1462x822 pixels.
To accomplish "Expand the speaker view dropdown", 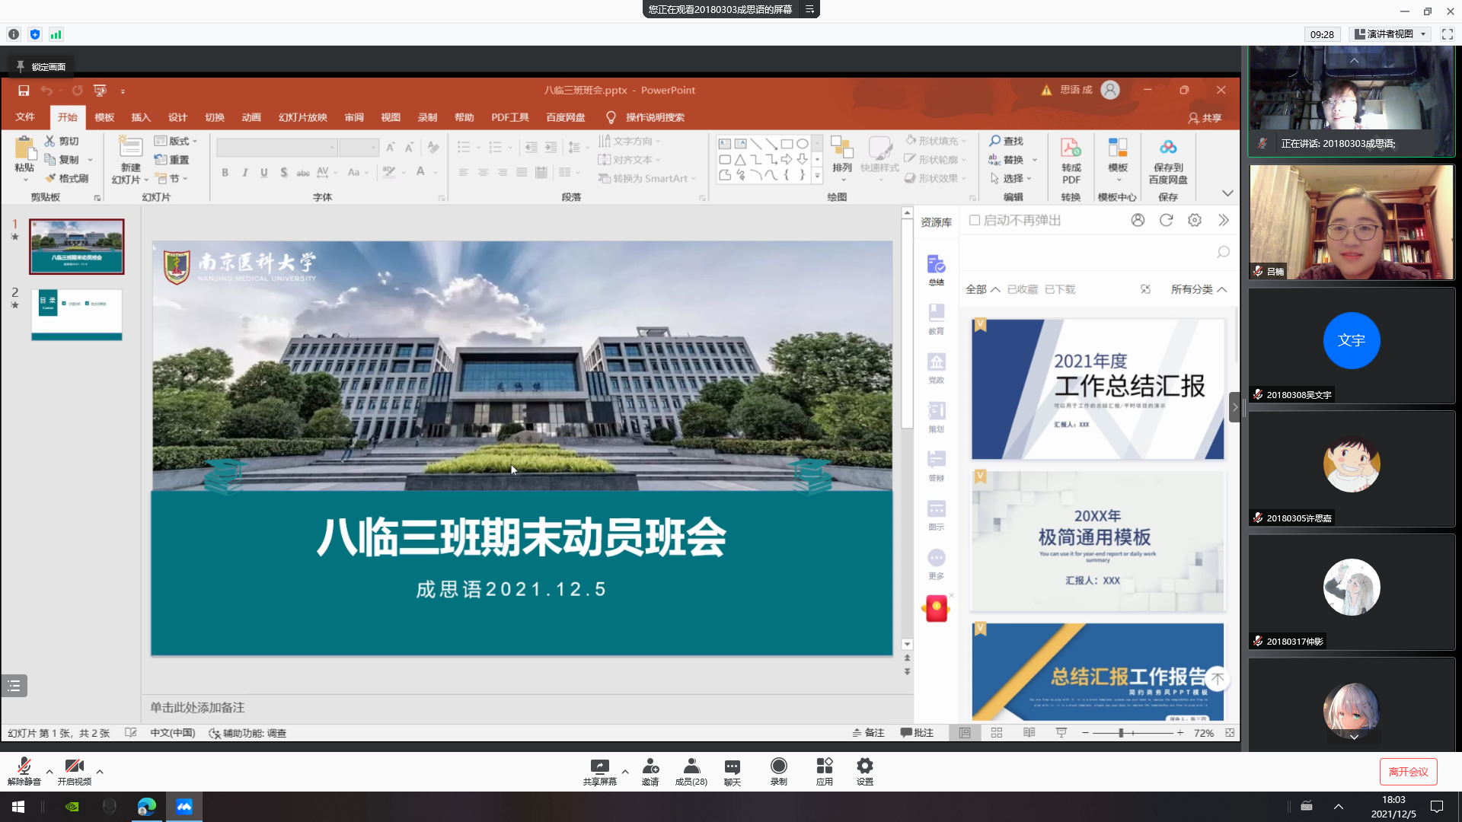I will [1423, 34].
